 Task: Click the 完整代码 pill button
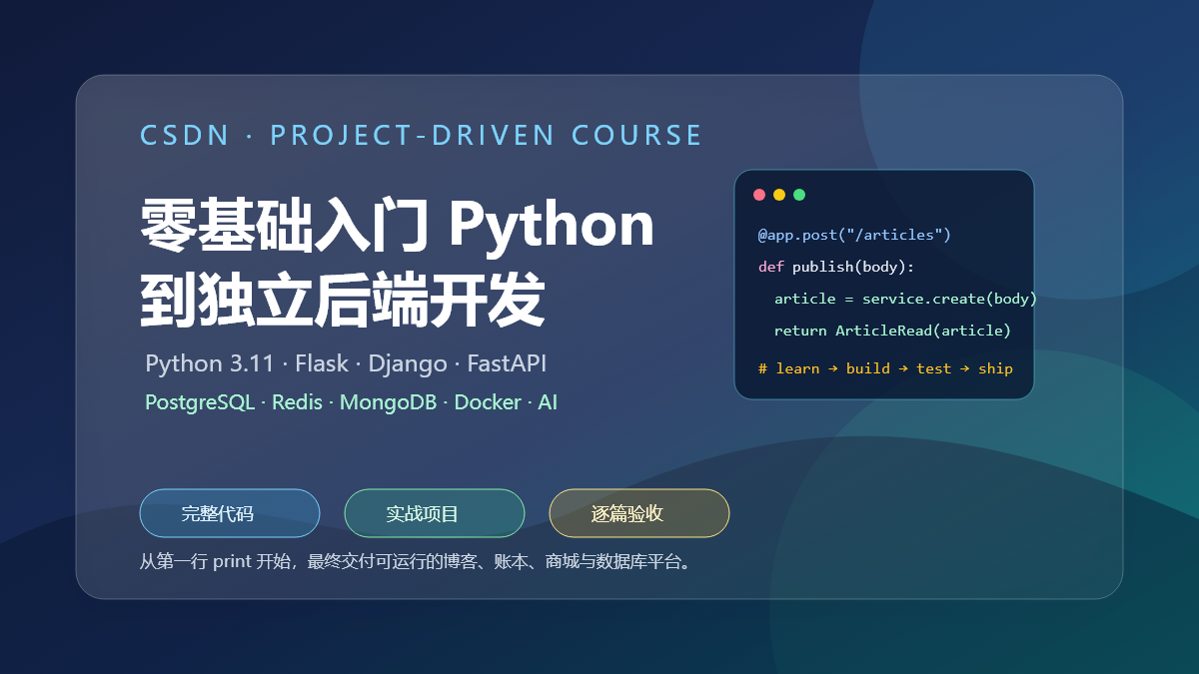coord(230,513)
